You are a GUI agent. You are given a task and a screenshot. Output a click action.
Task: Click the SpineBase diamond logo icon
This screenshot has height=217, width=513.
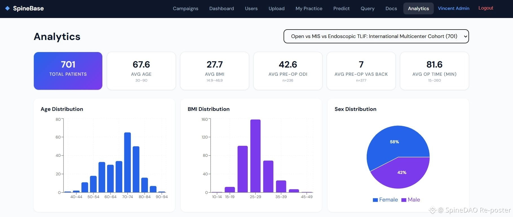[8, 8]
